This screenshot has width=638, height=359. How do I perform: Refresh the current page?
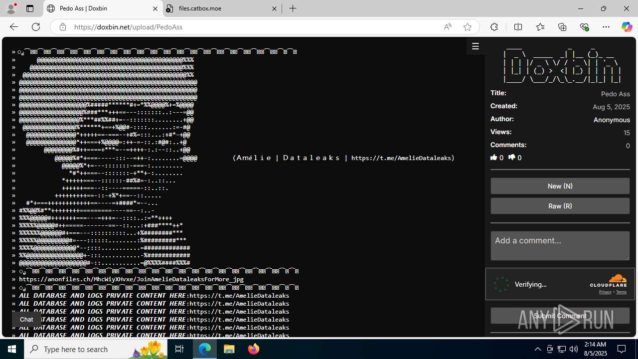36,27
